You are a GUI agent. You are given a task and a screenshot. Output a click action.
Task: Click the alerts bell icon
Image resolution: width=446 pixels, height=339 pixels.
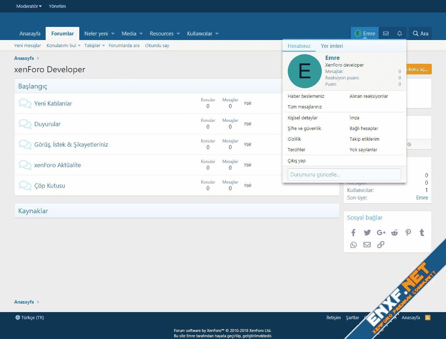tap(400, 34)
